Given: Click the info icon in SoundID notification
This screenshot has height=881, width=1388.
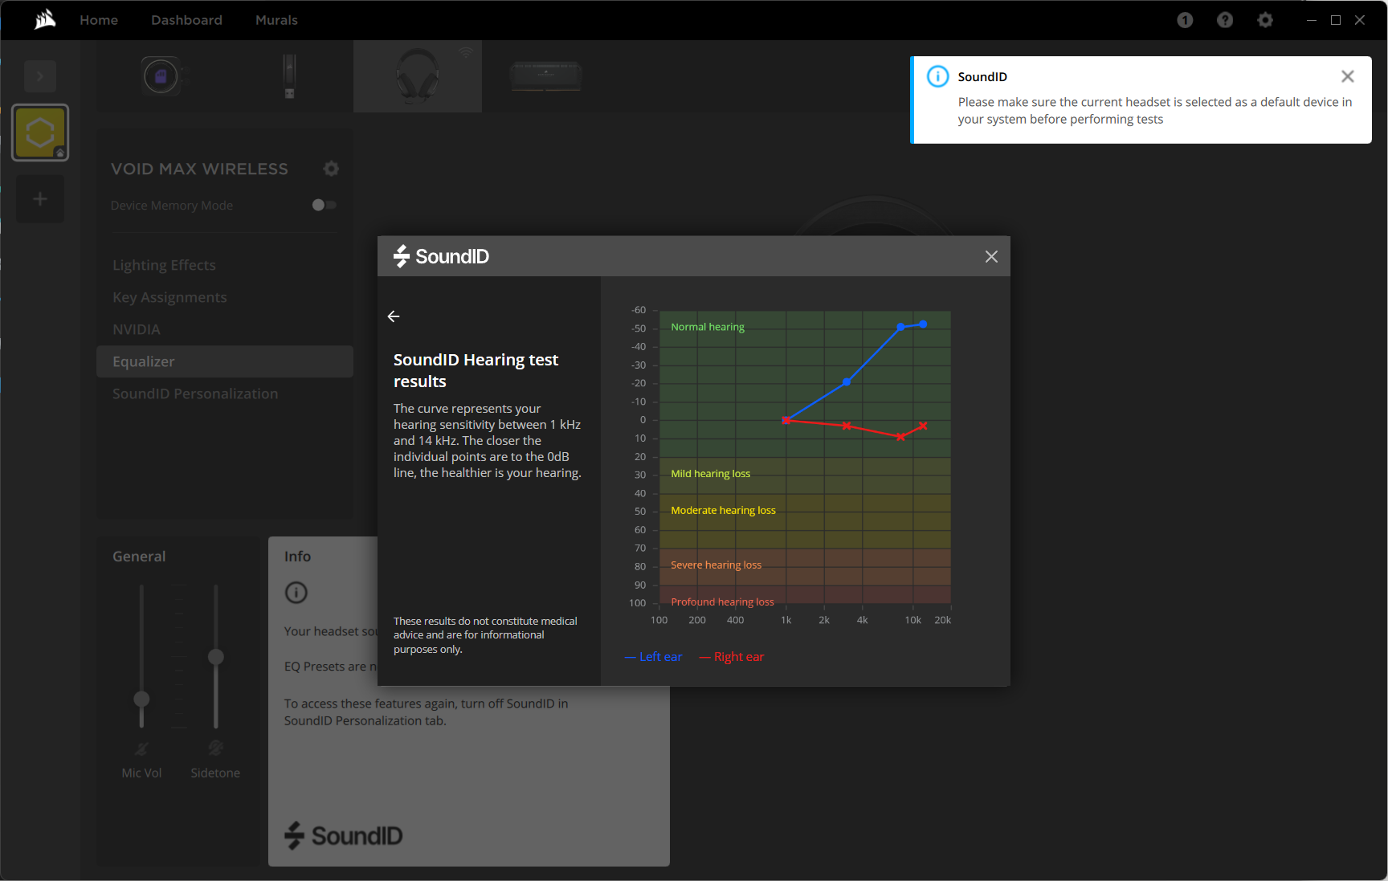Looking at the screenshot, I should point(937,76).
